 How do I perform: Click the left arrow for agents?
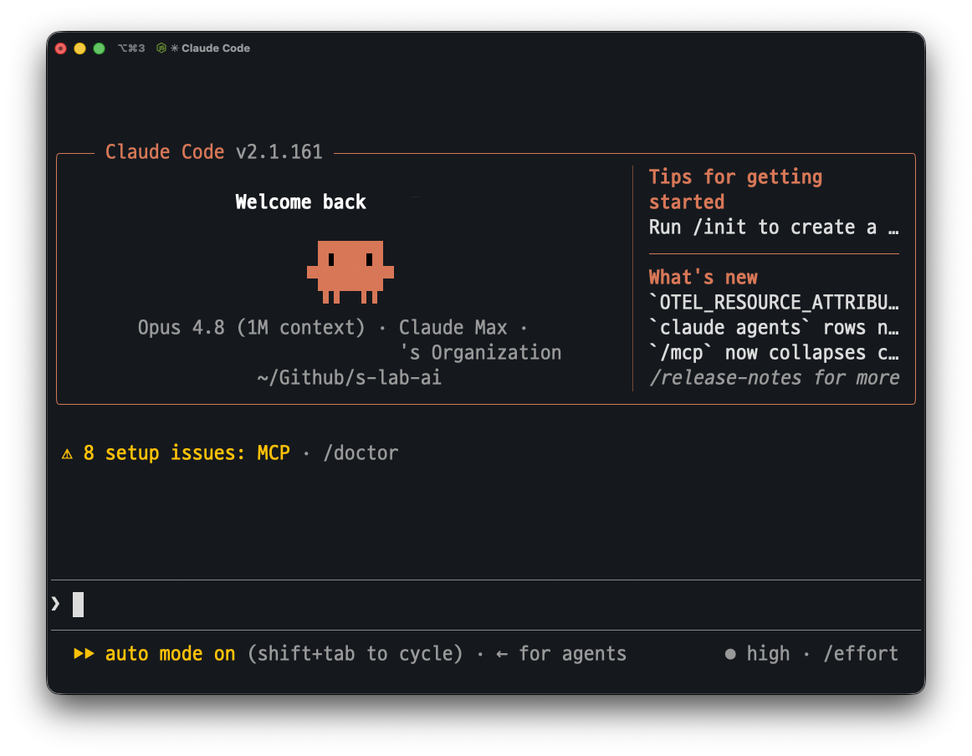[x=502, y=654]
